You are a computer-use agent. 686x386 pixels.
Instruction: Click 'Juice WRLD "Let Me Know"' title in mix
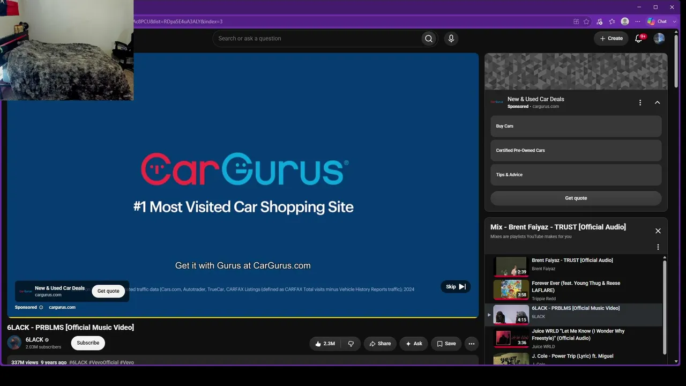578,335
